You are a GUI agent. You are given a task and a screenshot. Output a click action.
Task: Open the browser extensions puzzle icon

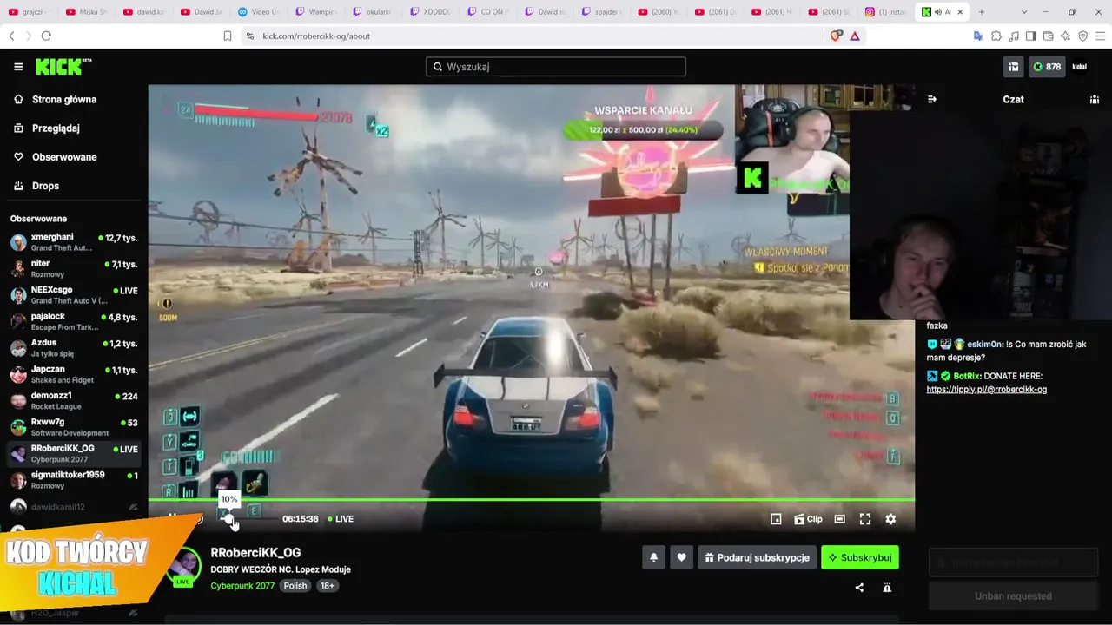(996, 36)
